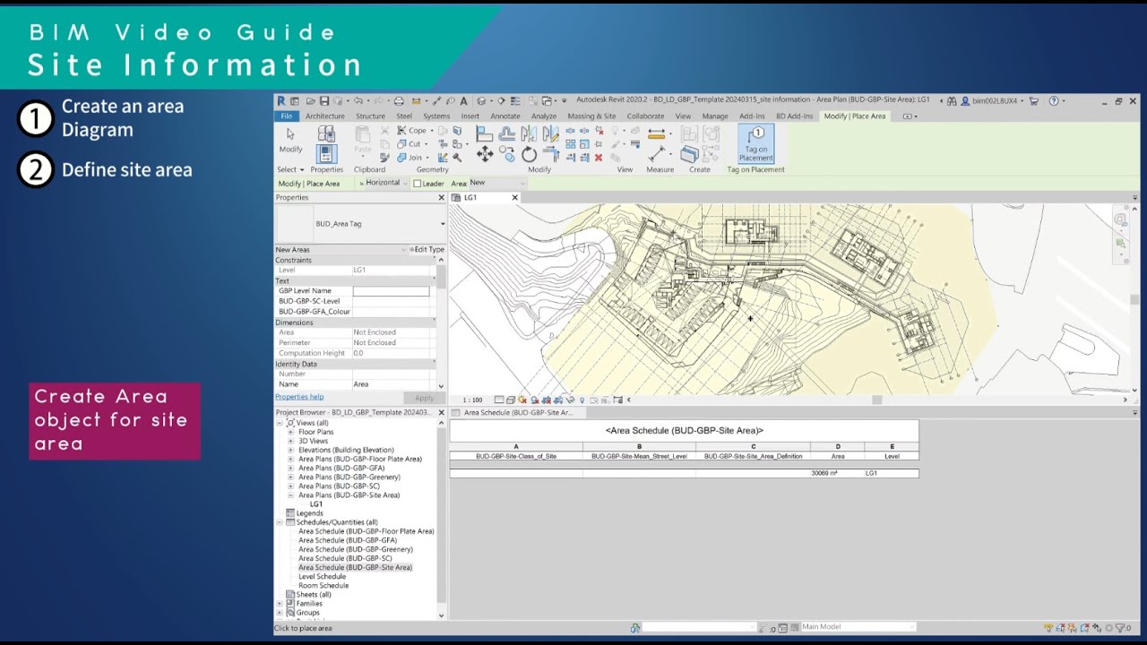Open the File menu tab

286,116
